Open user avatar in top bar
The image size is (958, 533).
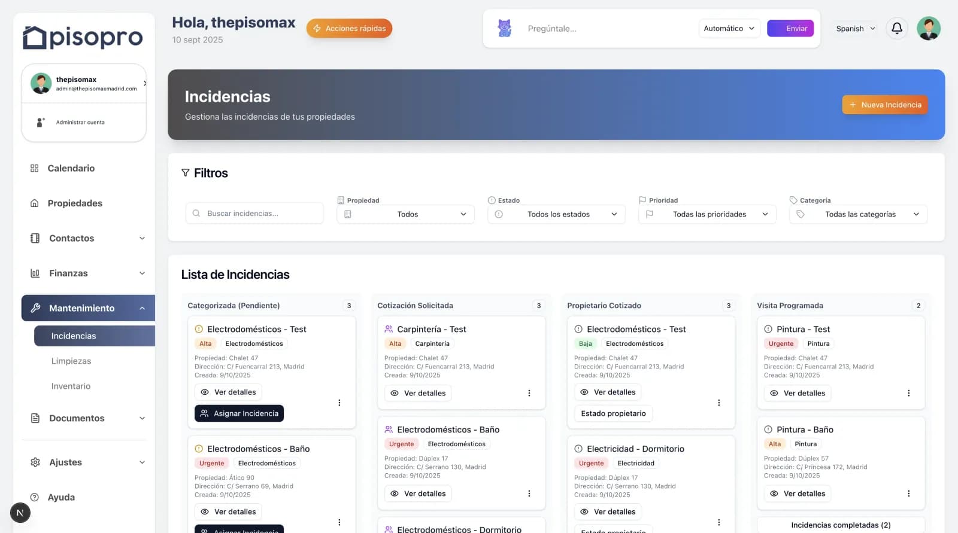pyautogui.click(x=929, y=28)
